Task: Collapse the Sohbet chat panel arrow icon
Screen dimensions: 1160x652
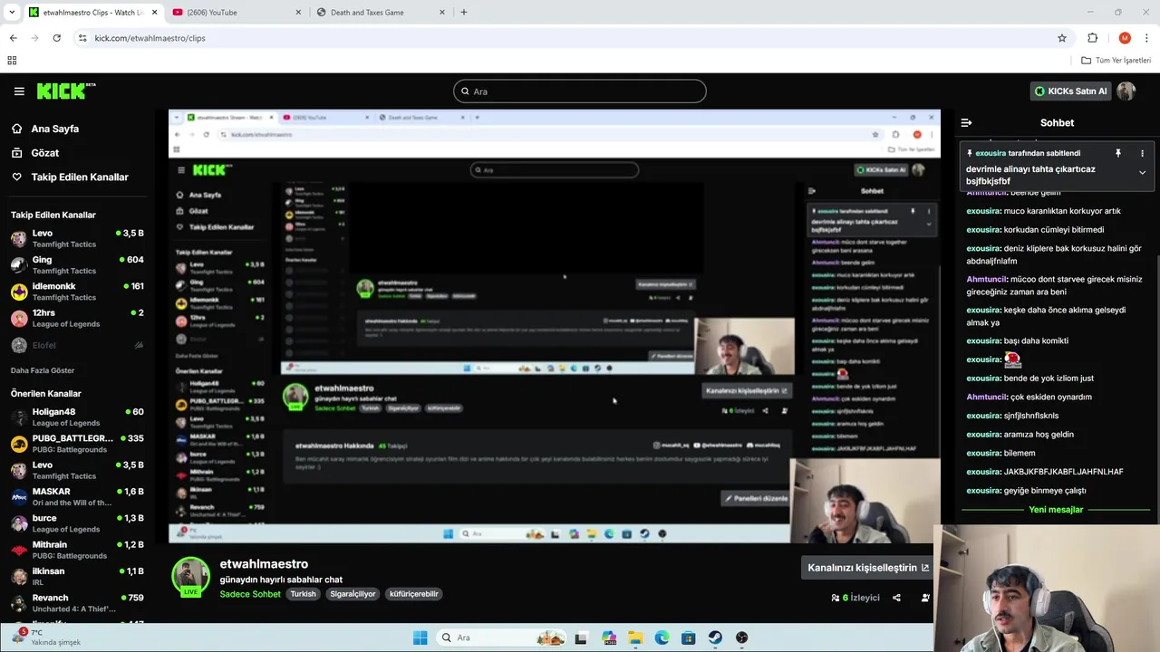Action: point(966,122)
